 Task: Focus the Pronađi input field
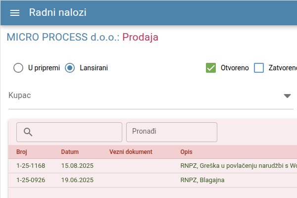pos(172,132)
